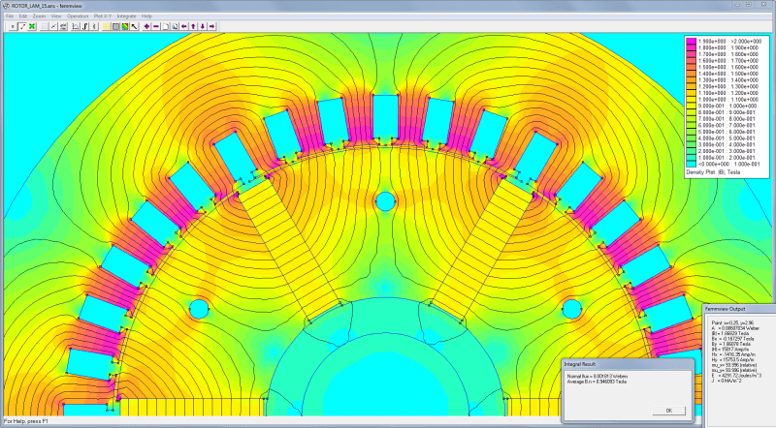
Task: Click the cyan <0.000e+000 legend swatch
Action: pyautogui.click(x=691, y=164)
